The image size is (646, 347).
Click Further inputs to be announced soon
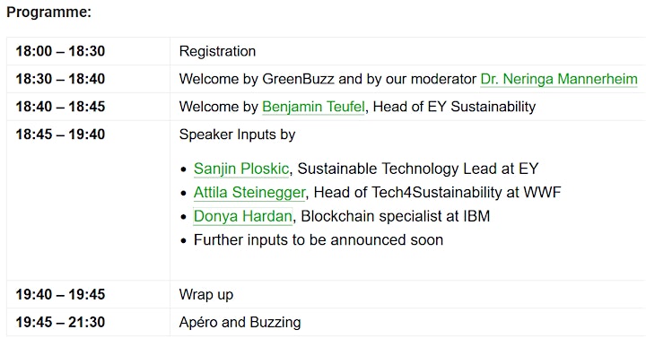(x=319, y=240)
